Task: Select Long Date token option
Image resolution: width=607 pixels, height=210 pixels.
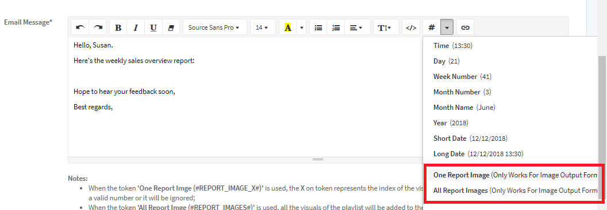Action: [x=510, y=154]
